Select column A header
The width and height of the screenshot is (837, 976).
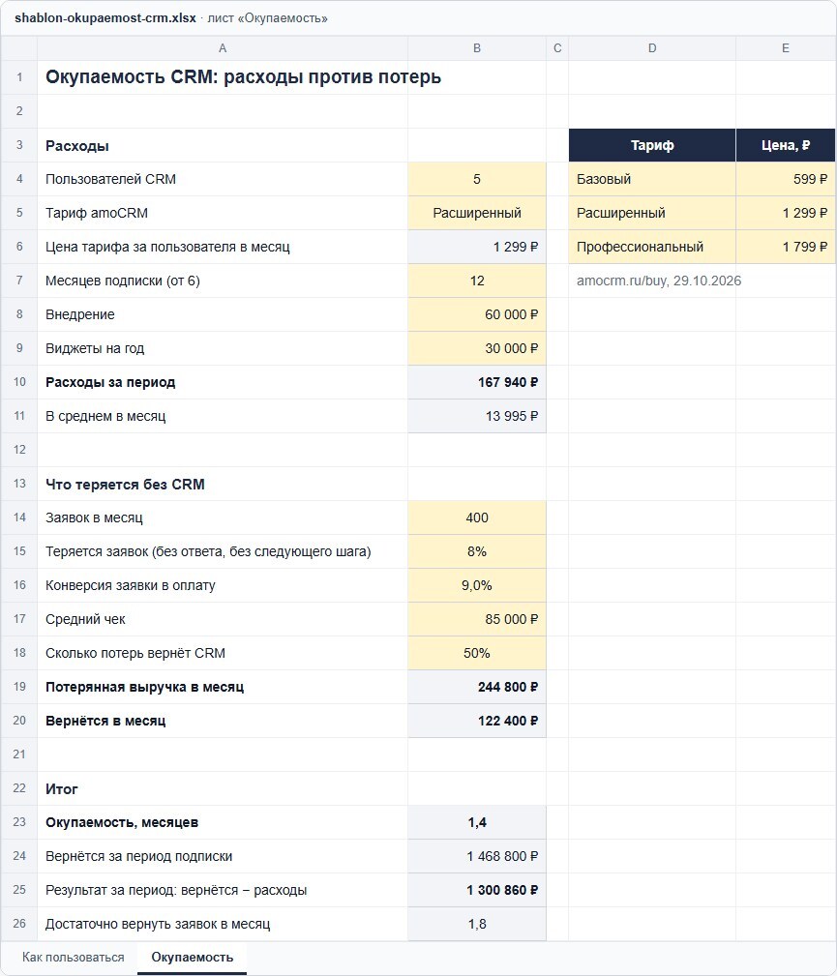223,48
